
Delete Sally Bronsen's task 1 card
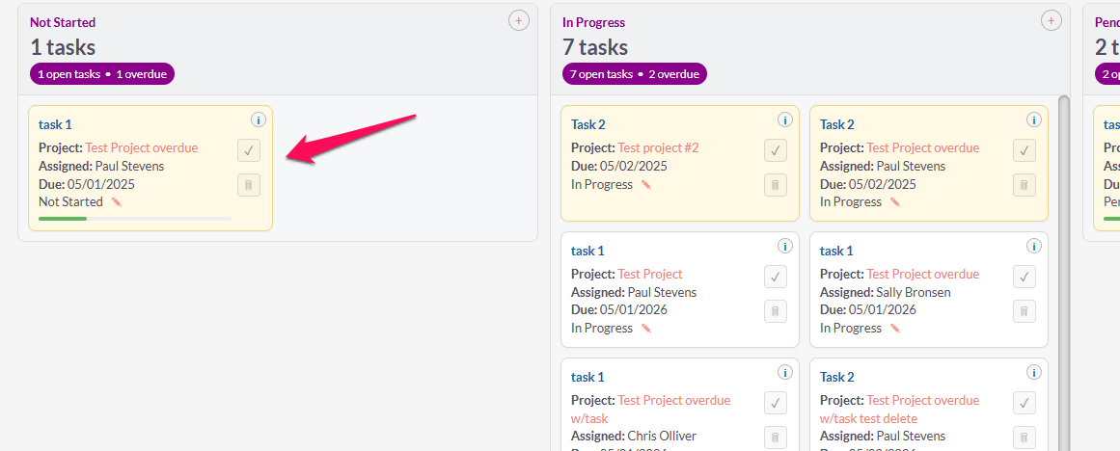click(x=1024, y=311)
